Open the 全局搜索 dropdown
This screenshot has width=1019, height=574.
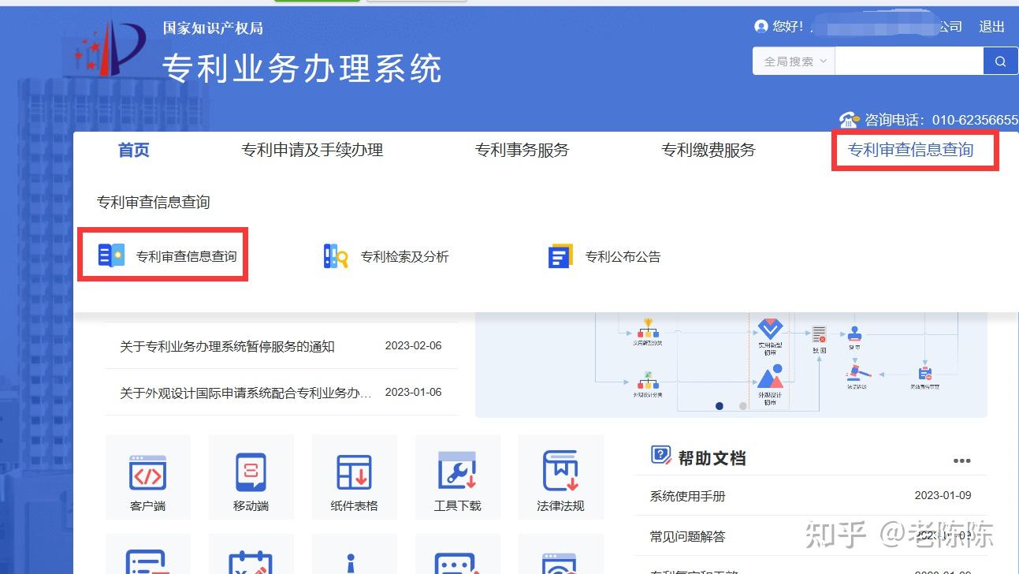point(794,61)
